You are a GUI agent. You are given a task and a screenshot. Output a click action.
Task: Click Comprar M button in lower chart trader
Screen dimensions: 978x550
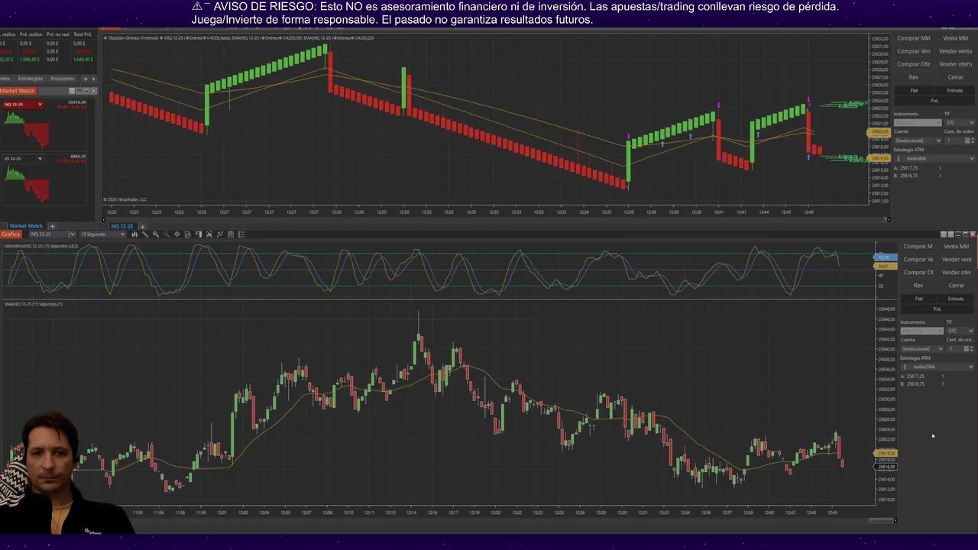point(918,247)
